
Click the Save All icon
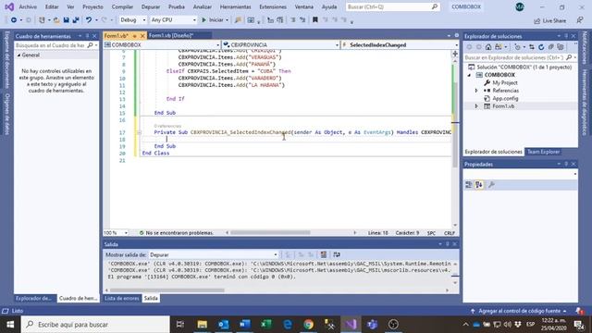pyautogui.click(x=76, y=20)
